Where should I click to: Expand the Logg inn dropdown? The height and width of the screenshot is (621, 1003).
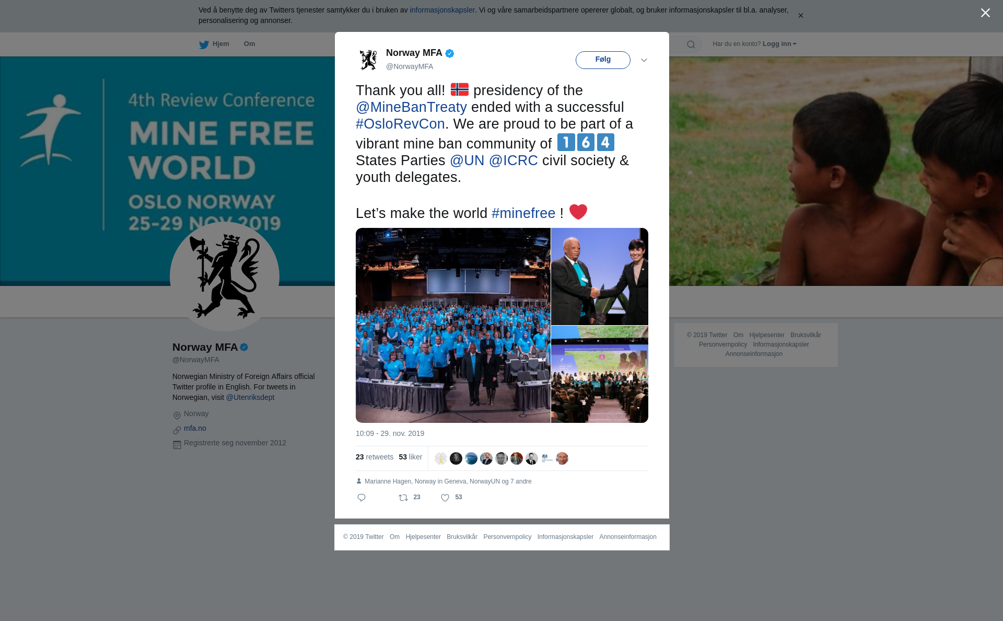[x=779, y=44]
